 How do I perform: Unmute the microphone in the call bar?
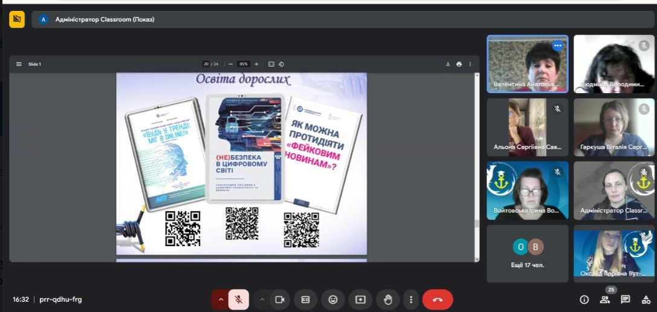(x=239, y=299)
